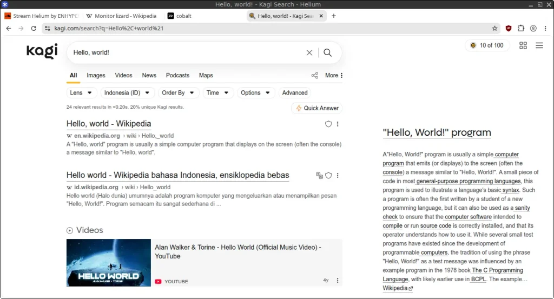
Task: Click the Kagi logo
Action: (x=42, y=51)
